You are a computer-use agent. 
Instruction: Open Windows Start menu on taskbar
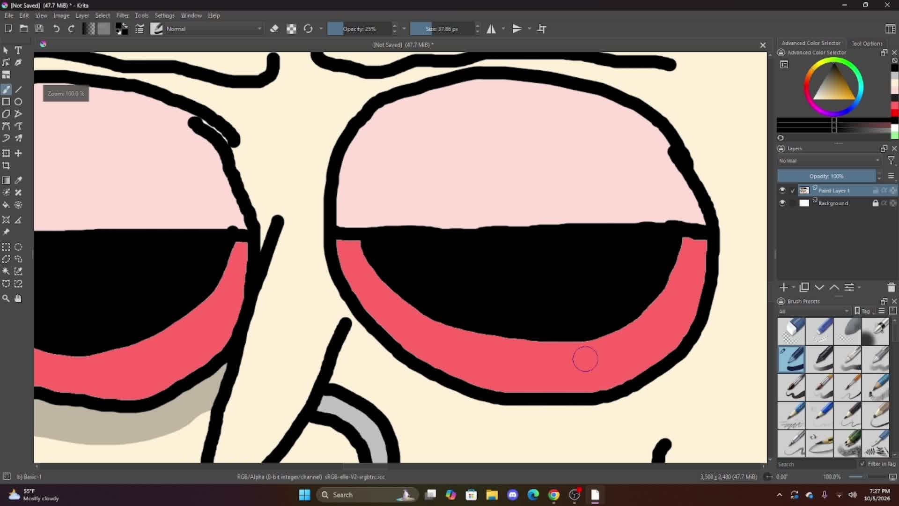click(x=304, y=495)
